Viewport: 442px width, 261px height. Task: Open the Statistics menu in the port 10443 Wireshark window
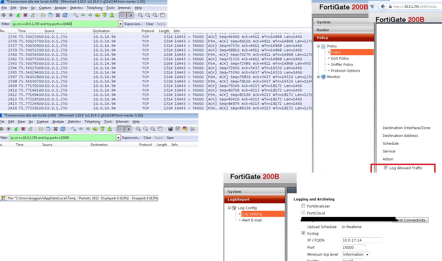(76, 8)
